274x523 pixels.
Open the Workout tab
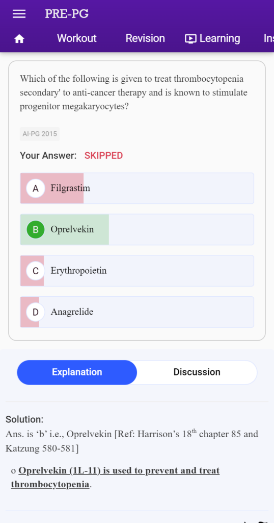click(x=77, y=38)
